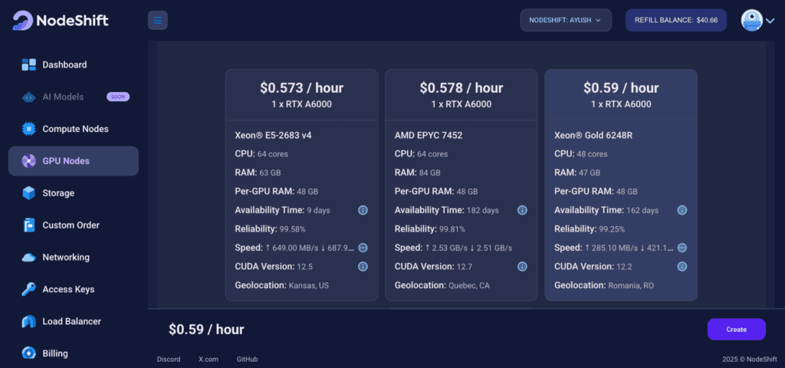Click the AMD EPYC 7452 title
The width and height of the screenshot is (785, 368).
[x=429, y=135]
